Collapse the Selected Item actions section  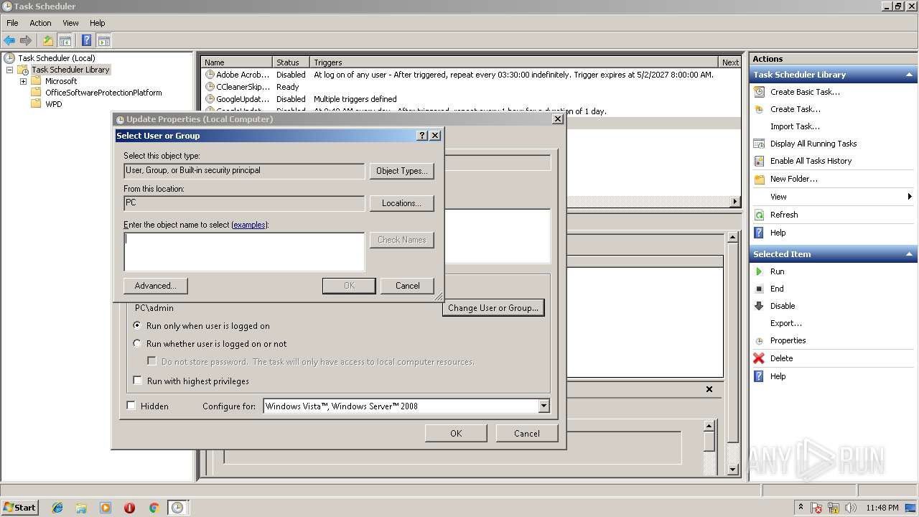pos(910,254)
